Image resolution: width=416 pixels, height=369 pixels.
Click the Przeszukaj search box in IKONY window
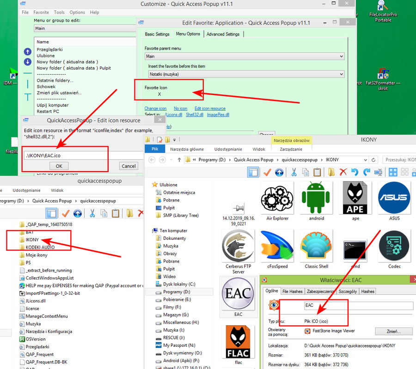pos(399,160)
